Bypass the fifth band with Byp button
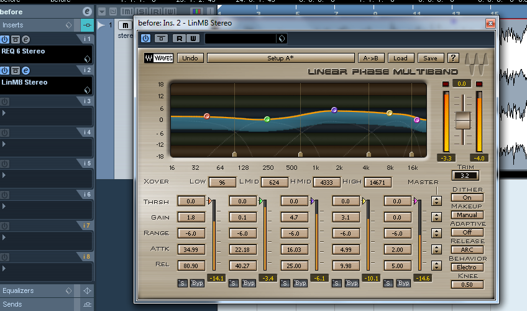The height and width of the screenshot is (311, 527). point(403,283)
